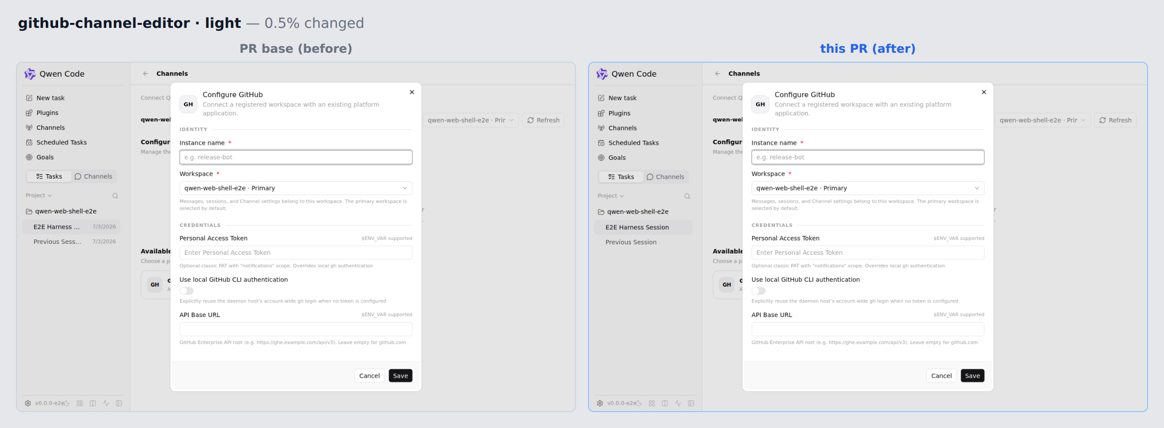
Task: Toggle local GitHub CLI authentication in before dialog
Action: (187, 291)
